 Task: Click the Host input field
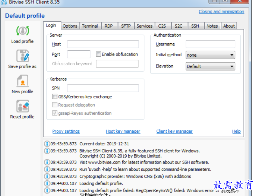tap(103, 44)
